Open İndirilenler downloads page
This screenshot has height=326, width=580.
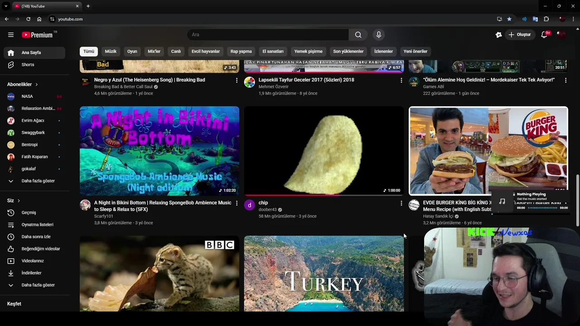tap(34, 273)
